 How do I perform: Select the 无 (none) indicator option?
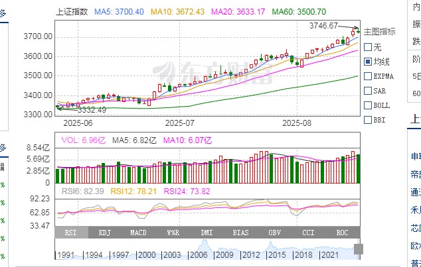pos(368,47)
